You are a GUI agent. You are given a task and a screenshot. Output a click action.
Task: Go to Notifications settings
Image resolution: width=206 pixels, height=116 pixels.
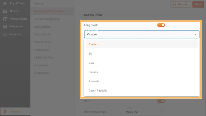(x=42, y=50)
